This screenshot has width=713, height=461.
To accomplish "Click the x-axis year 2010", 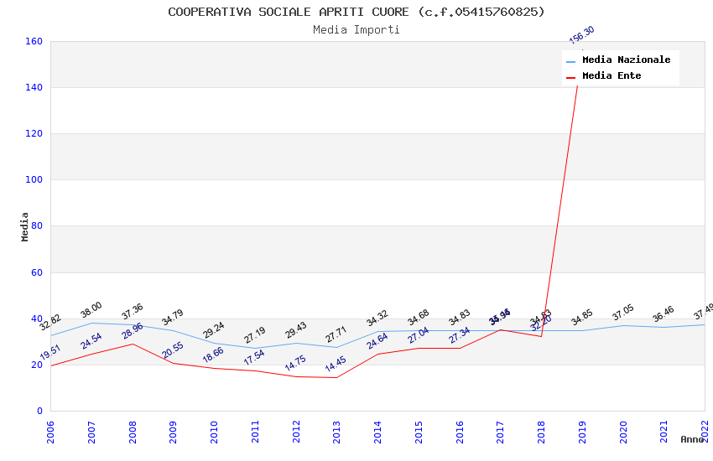I will [x=214, y=432].
